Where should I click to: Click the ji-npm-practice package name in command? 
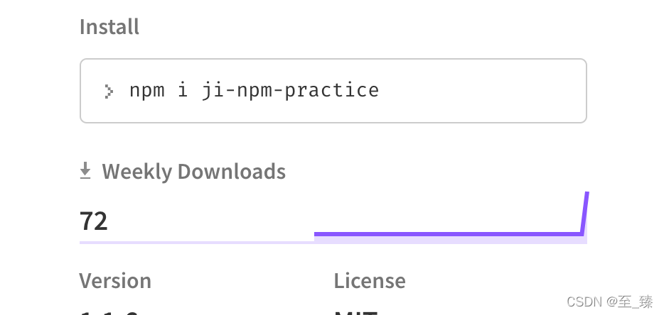point(290,91)
